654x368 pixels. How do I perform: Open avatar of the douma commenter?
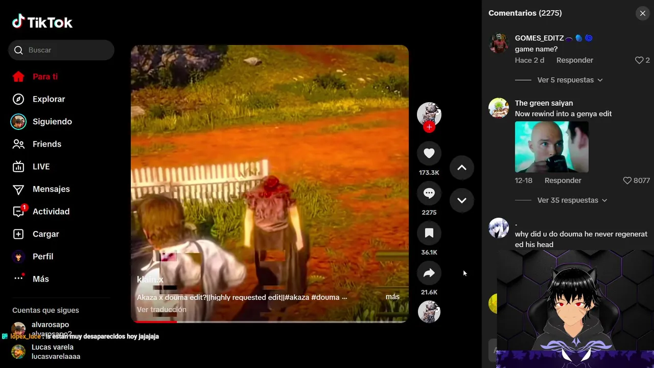click(499, 228)
